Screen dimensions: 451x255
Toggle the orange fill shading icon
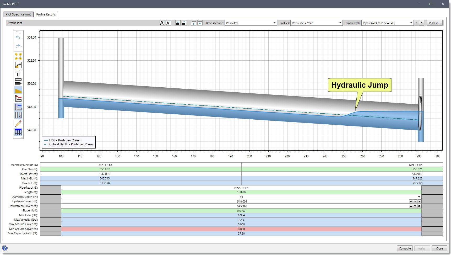(18, 90)
